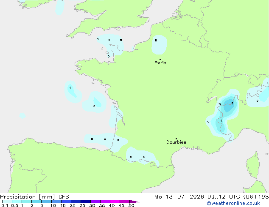Screen dimensions: 269x207
Task: Click the Paris city label
Action: (160, 63)
